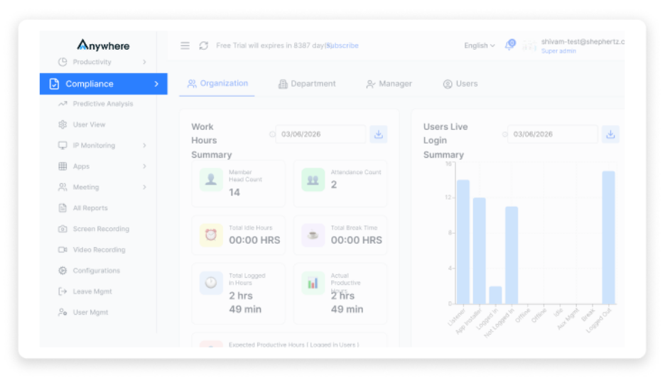Click the Subscribe link
Image resolution: width=665 pixels, height=378 pixels.
tap(342, 45)
